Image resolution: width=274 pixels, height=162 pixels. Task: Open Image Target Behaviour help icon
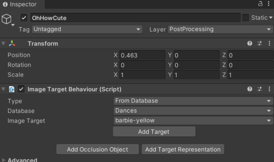250,89
